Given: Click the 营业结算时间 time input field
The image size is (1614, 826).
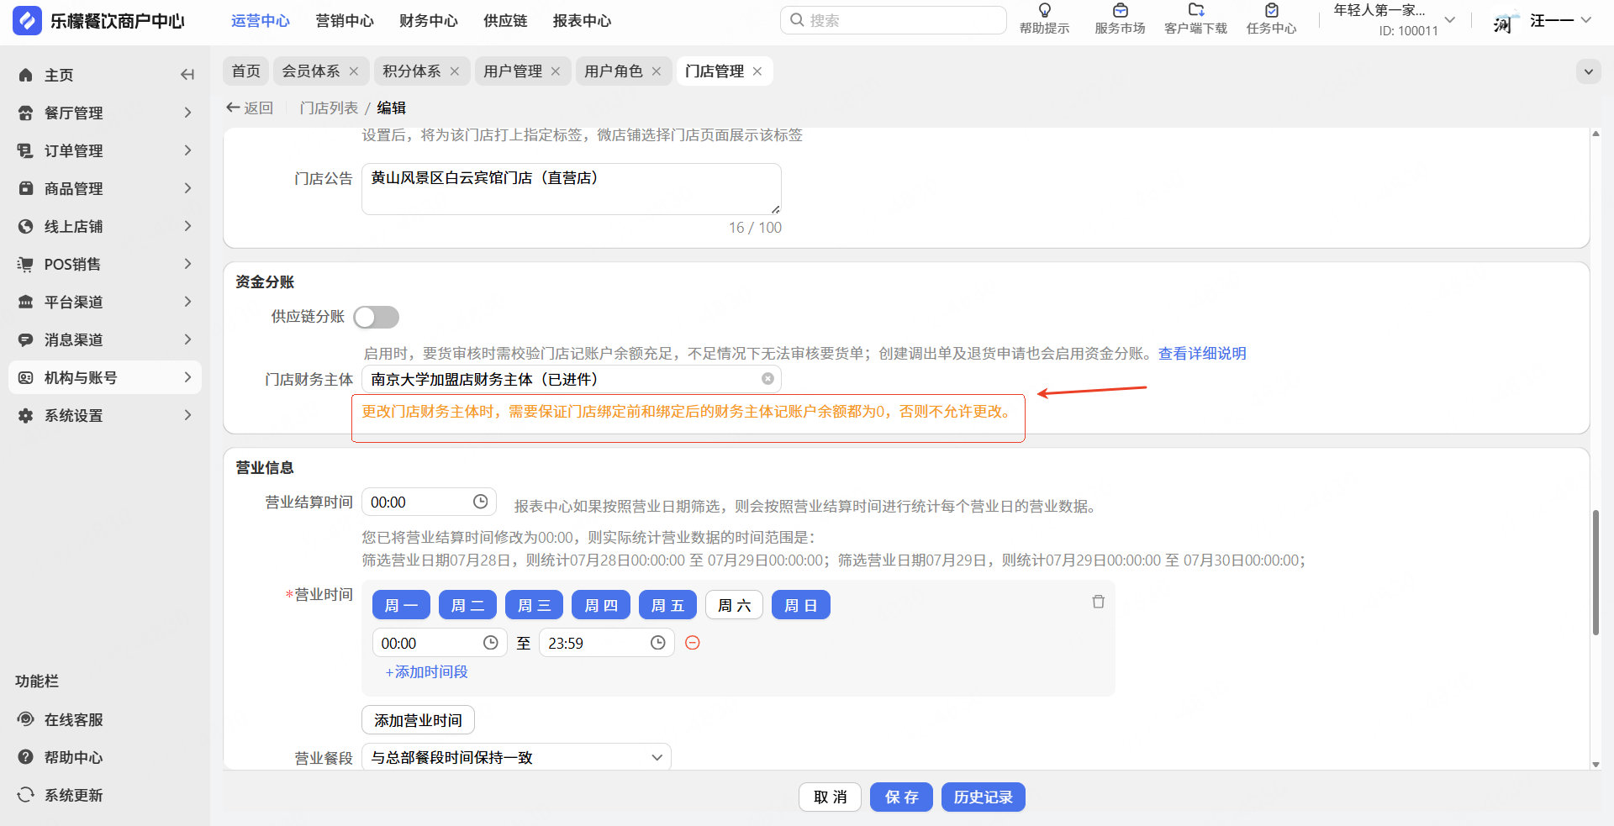Looking at the screenshot, I should [419, 502].
